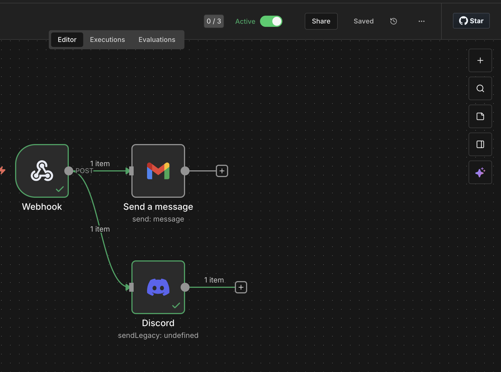501x372 pixels.
Task: Select the Discord node
Action: 158,287
